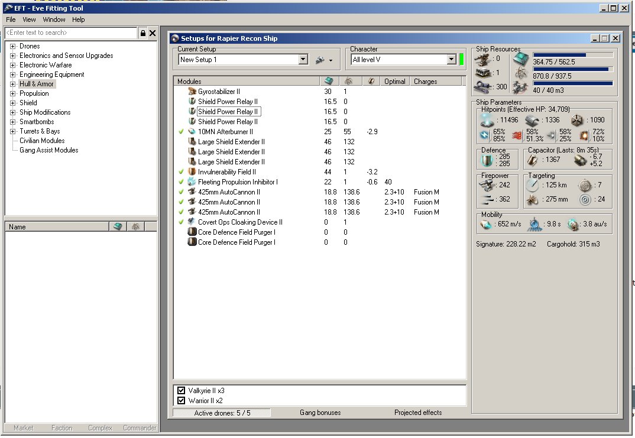Switch to the Faction tab

(61, 428)
